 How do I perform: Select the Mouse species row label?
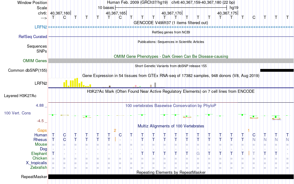(x=41, y=144)
